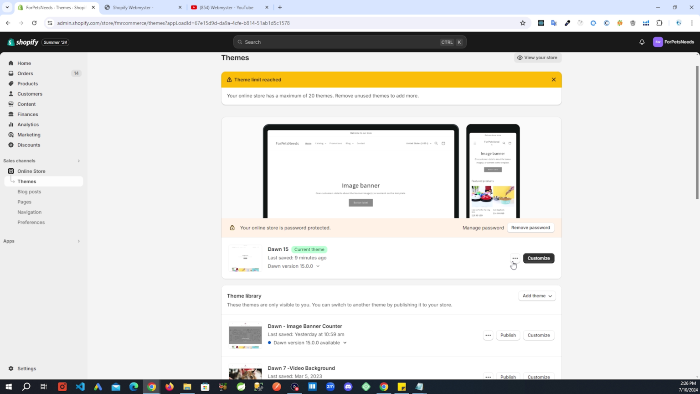Dismiss the Theme limit reached banner

554,80
